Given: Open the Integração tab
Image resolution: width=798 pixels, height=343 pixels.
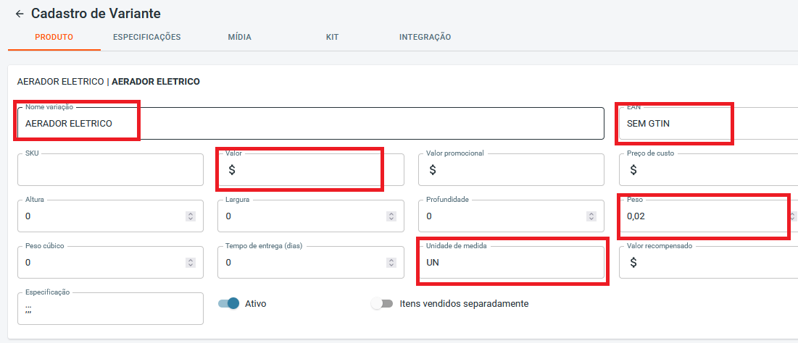Looking at the screenshot, I should coord(425,37).
